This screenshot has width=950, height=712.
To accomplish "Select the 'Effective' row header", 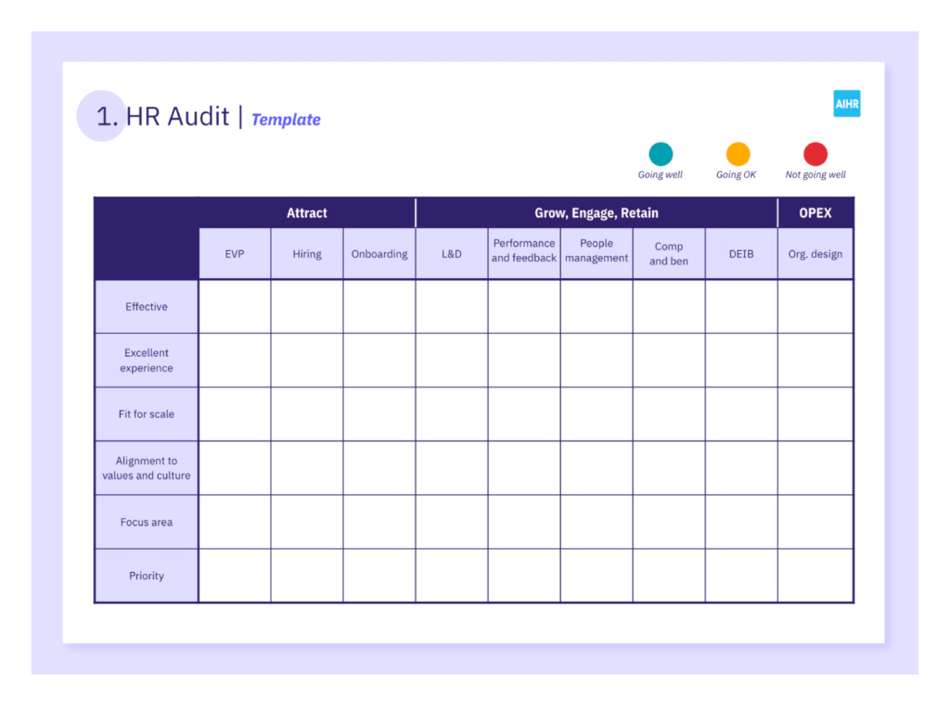I will pyautogui.click(x=146, y=306).
